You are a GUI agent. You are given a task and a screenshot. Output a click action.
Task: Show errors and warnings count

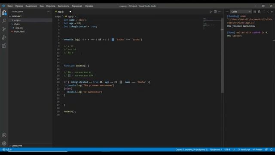pyautogui.click(x=7, y=149)
